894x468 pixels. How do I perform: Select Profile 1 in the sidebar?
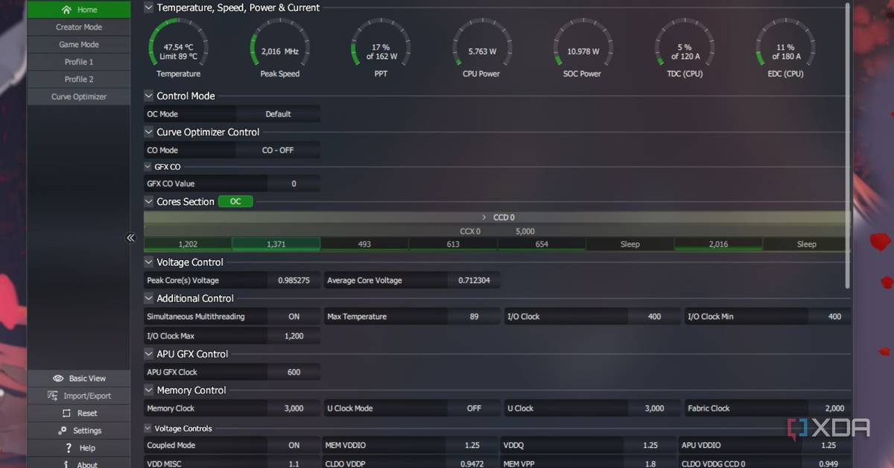(79, 62)
